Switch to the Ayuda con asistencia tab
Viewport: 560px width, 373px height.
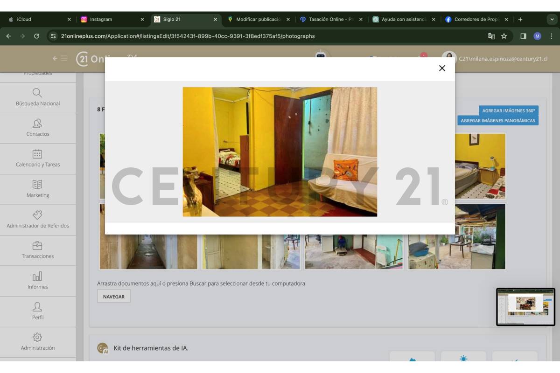click(404, 20)
